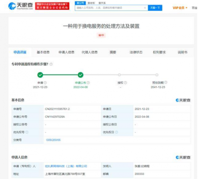Click the 天眼一下 search button
Image resolution: width=199 pixels, height=179 pixels.
(155, 8)
